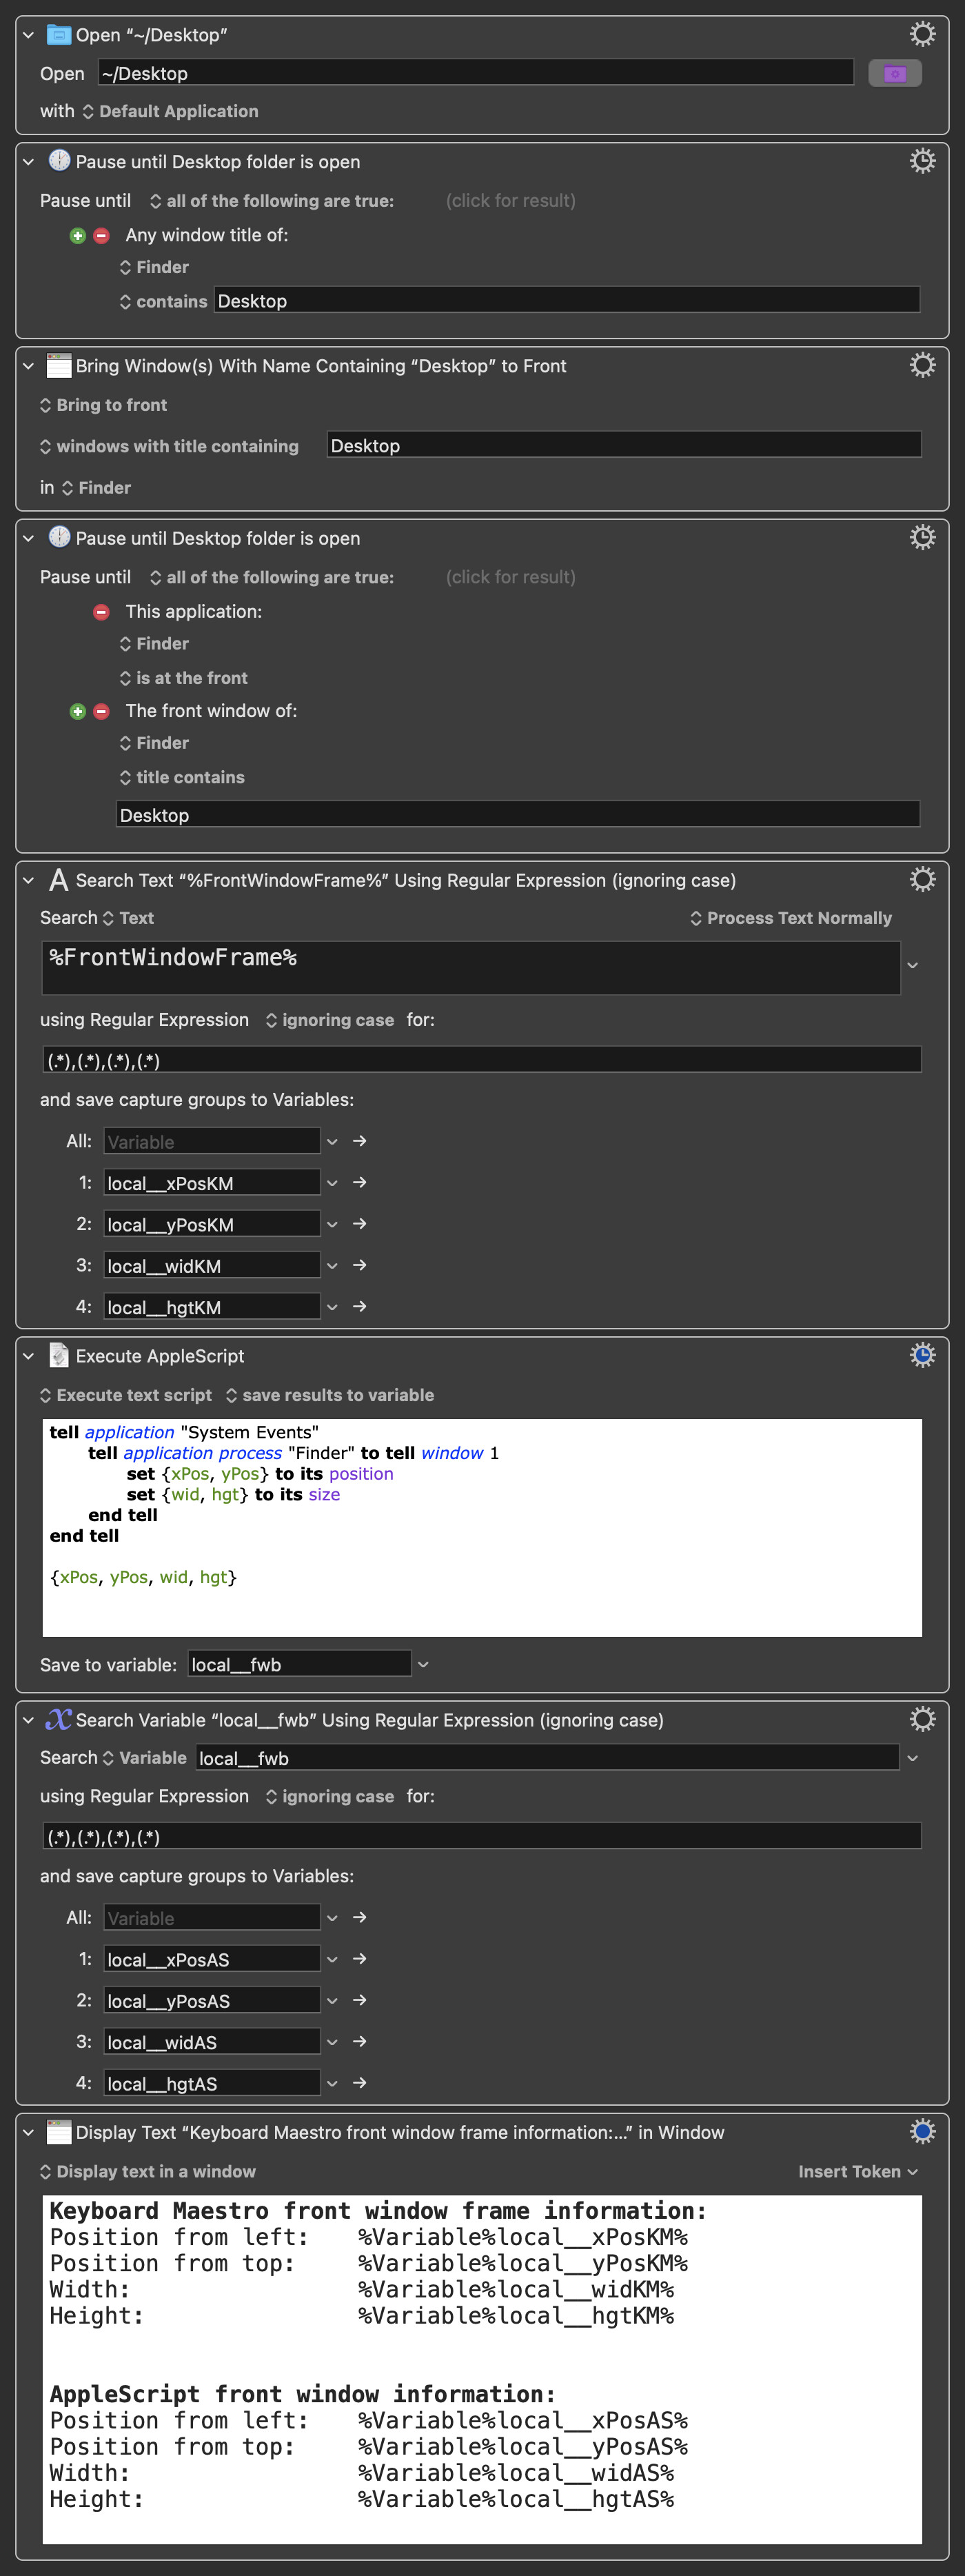Viewport: 965px width, 2576px height.
Task: Click script icon of Execute AppleScript action
Action: [x=59, y=1356]
